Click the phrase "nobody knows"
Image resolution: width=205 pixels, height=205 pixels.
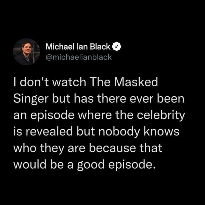[x=139, y=132]
